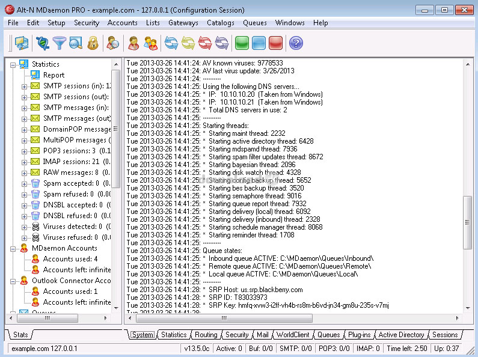
Task: Expand IMAP sessions node
Action: [24, 162]
